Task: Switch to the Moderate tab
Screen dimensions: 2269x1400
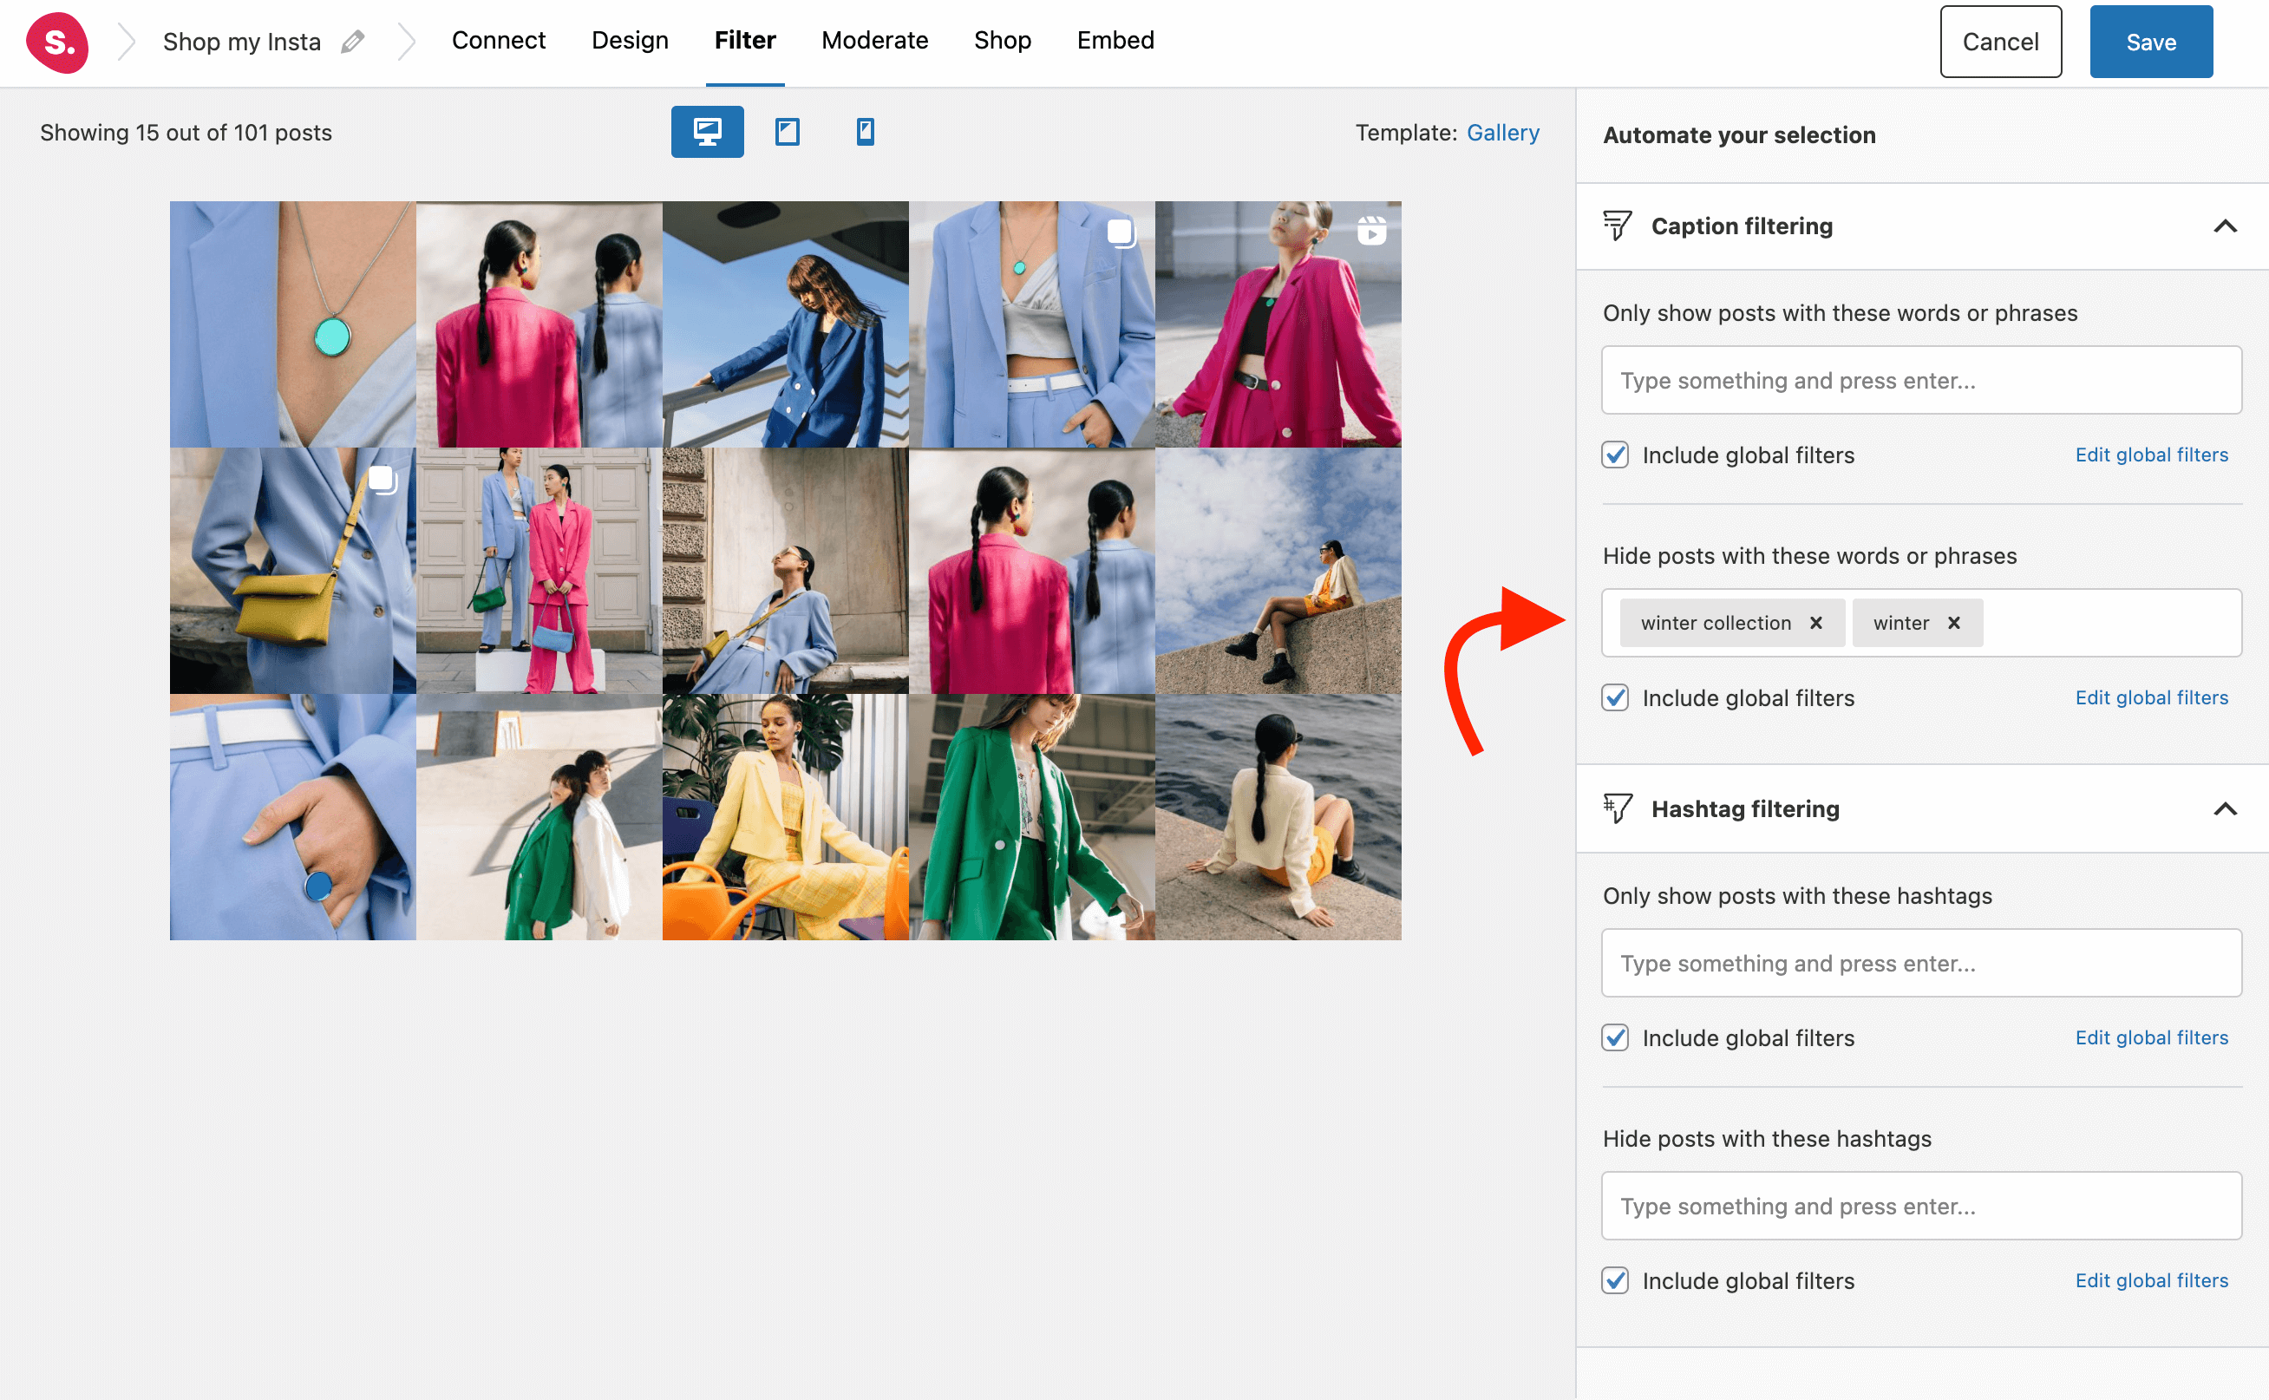Action: (x=873, y=41)
